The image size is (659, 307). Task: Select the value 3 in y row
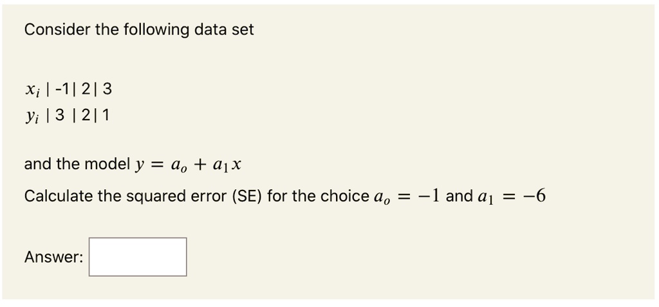pos(60,115)
